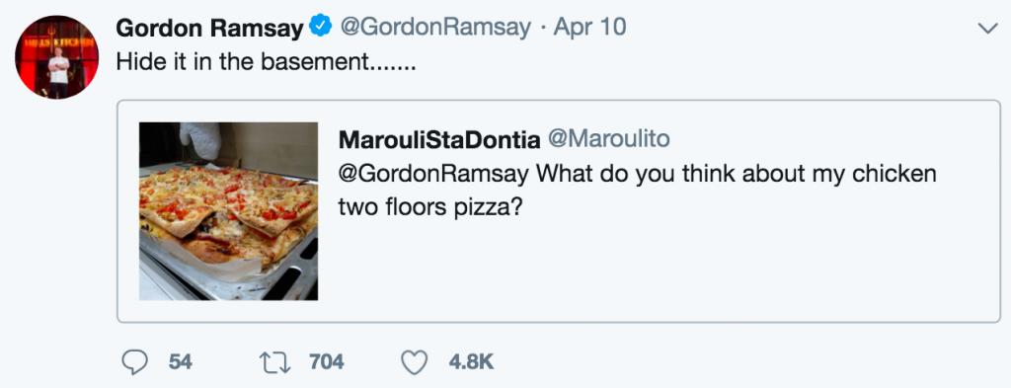Click the 54 replies count
The height and width of the screenshot is (388, 1011).
tap(181, 362)
